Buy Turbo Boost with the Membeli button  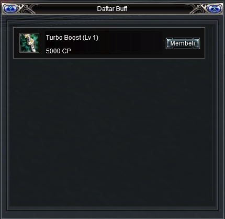click(x=183, y=43)
